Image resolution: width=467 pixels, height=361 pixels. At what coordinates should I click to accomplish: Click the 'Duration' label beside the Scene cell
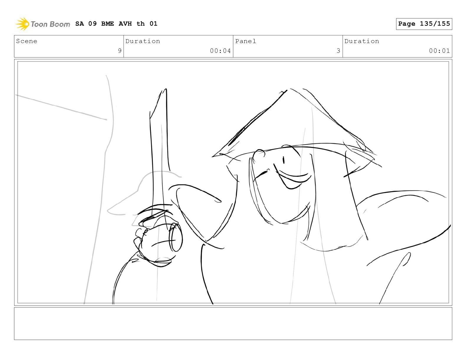143,41
